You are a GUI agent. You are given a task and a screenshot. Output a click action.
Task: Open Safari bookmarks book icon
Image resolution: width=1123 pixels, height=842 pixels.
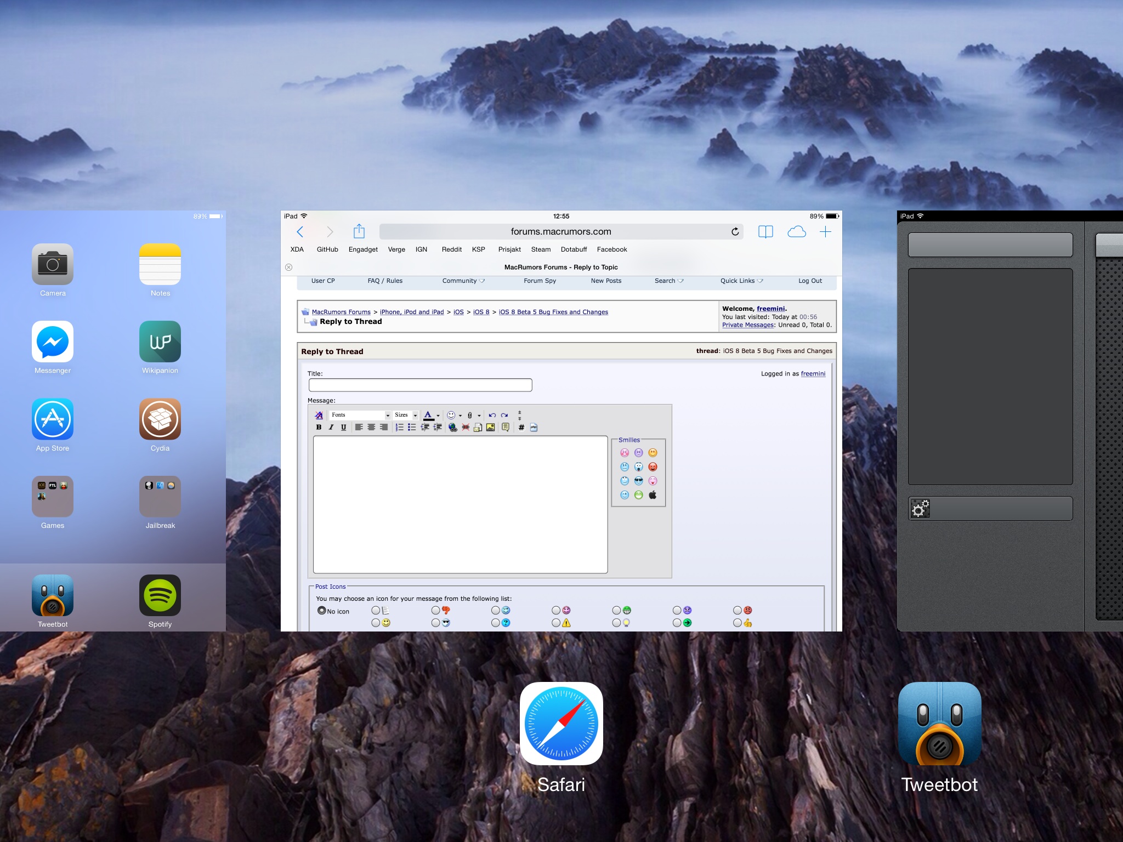pyautogui.click(x=765, y=232)
